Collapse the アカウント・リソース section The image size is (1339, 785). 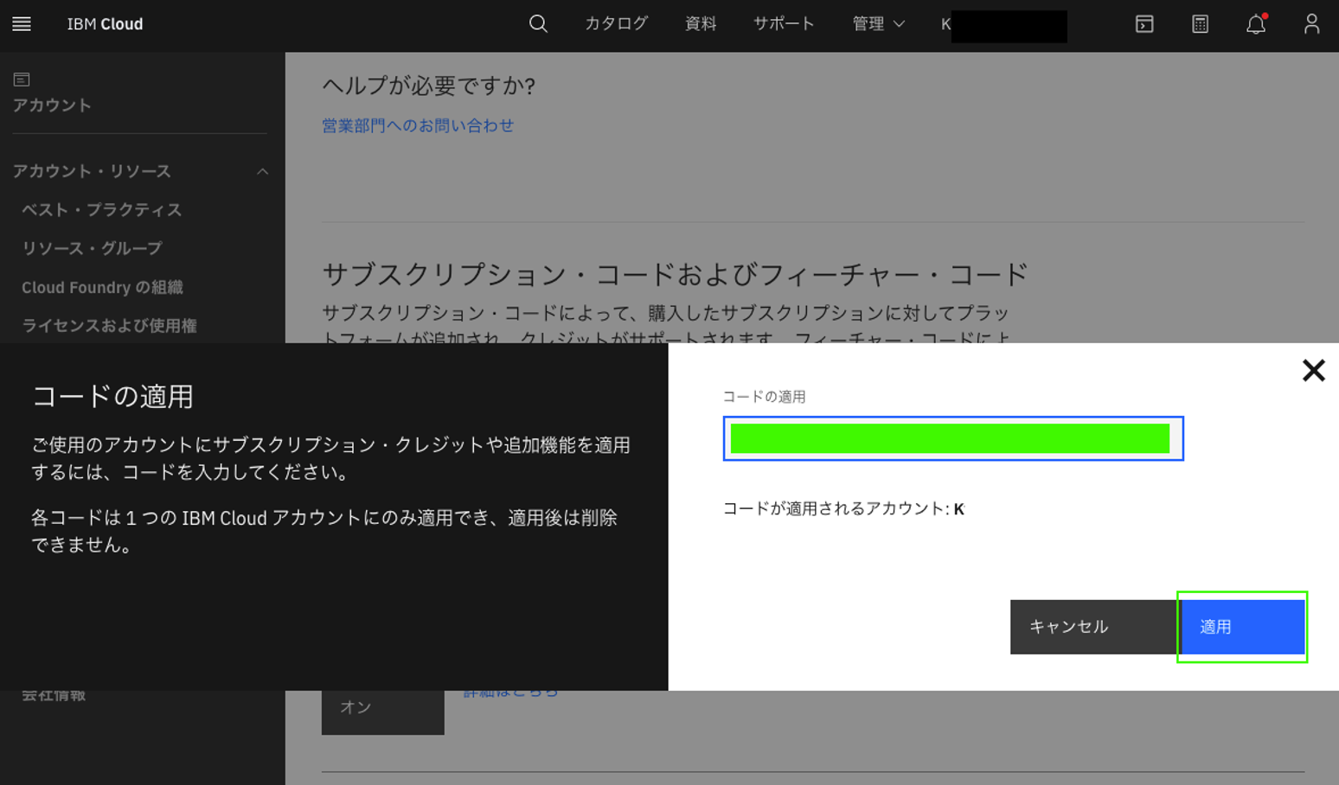(x=139, y=171)
